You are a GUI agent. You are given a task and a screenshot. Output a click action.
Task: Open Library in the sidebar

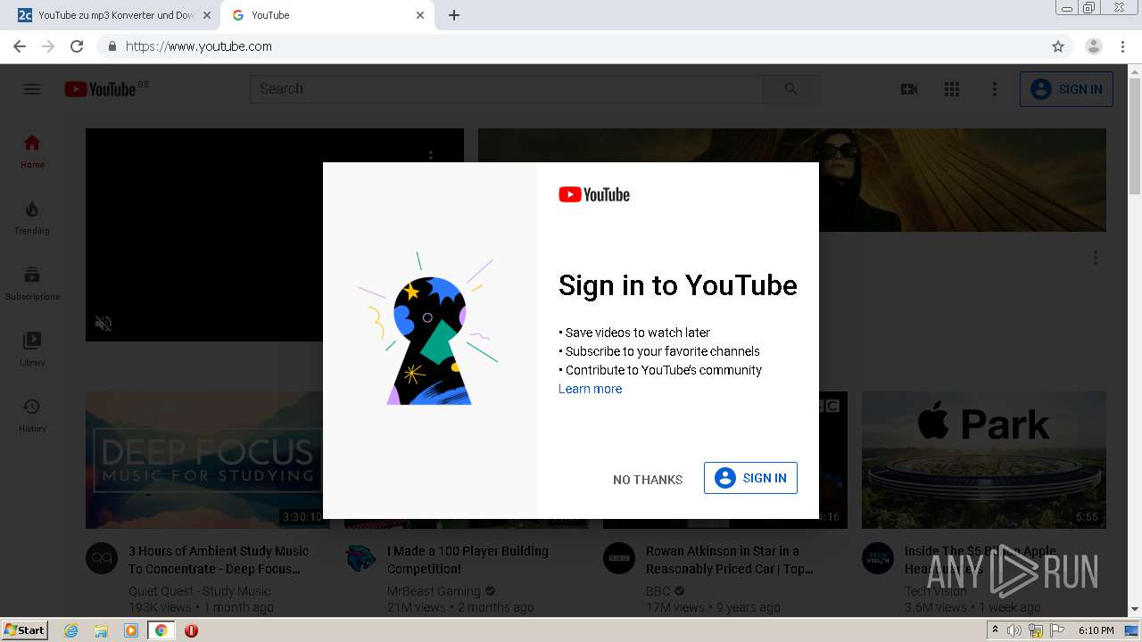click(32, 349)
